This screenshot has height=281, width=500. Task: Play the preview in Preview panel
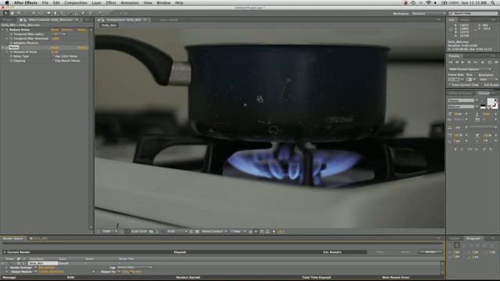(462, 62)
